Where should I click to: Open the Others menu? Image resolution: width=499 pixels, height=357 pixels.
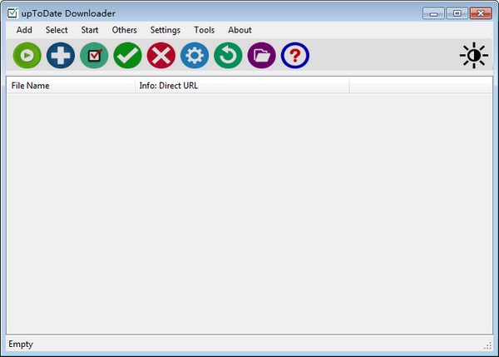point(124,30)
